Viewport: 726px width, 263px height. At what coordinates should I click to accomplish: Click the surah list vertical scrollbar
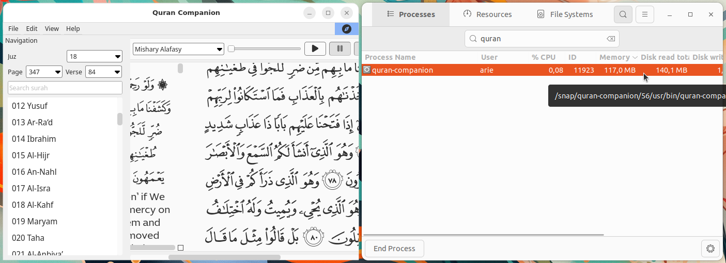(120, 119)
